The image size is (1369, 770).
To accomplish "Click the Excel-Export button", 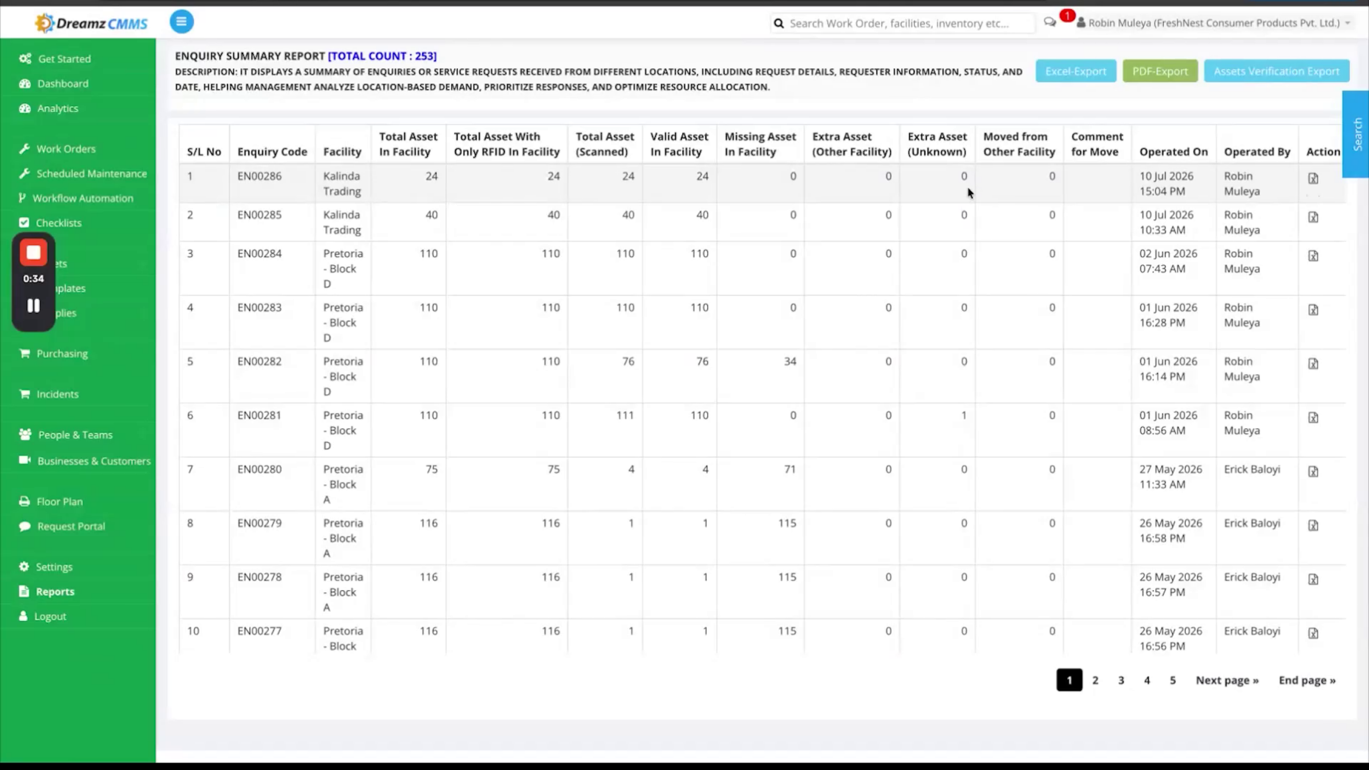I will [x=1076, y=71].
